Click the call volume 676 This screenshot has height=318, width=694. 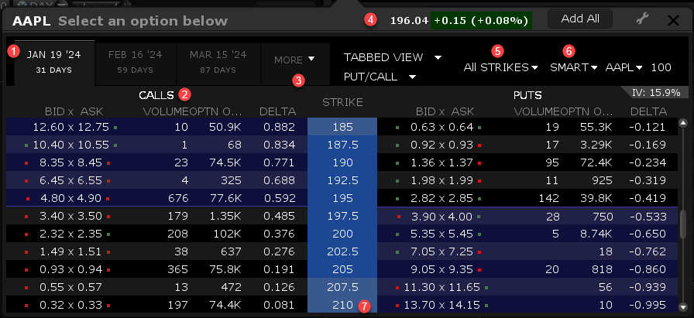178,198
